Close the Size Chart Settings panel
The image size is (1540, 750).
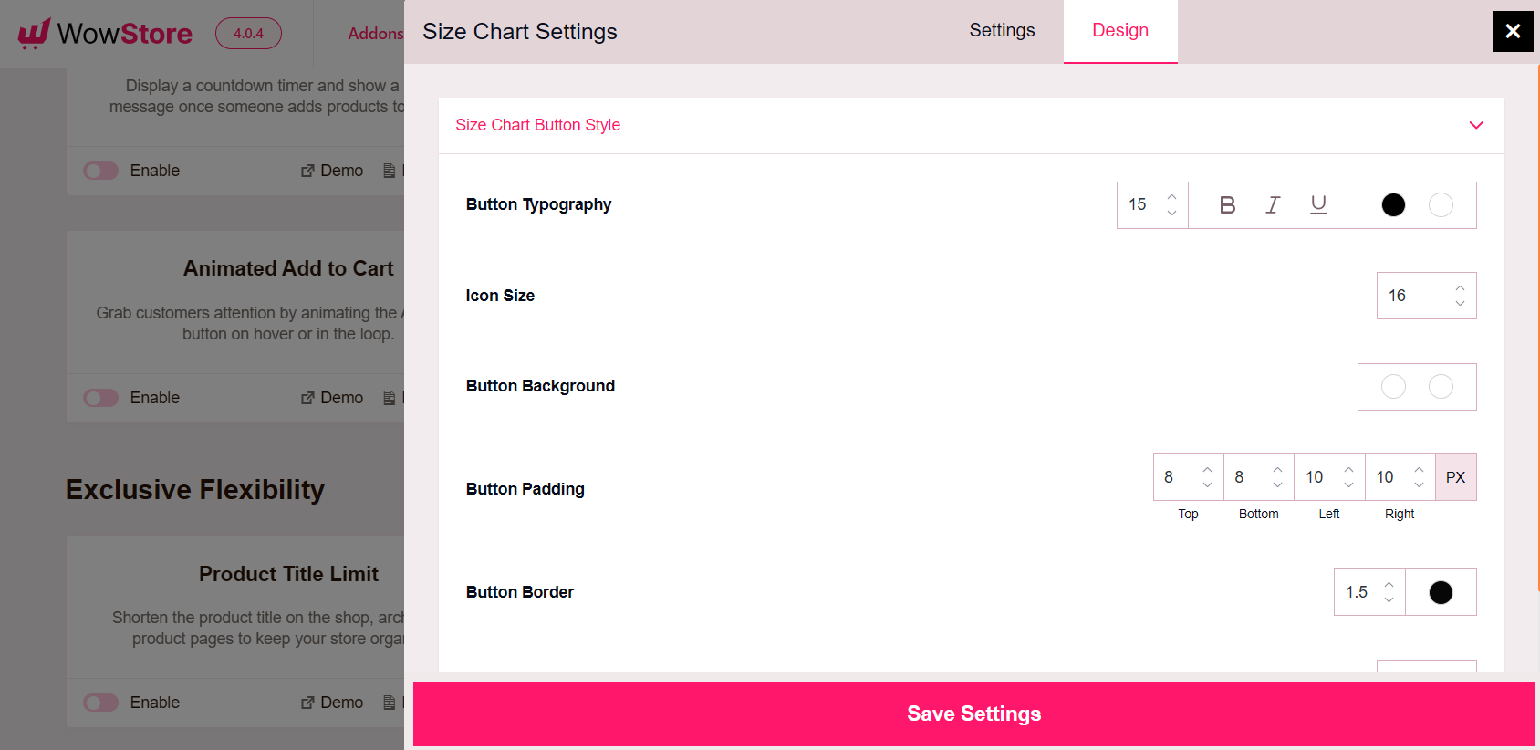click(1513, 31)
